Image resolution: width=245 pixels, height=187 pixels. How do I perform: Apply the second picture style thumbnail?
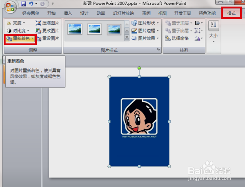(95, 29)
